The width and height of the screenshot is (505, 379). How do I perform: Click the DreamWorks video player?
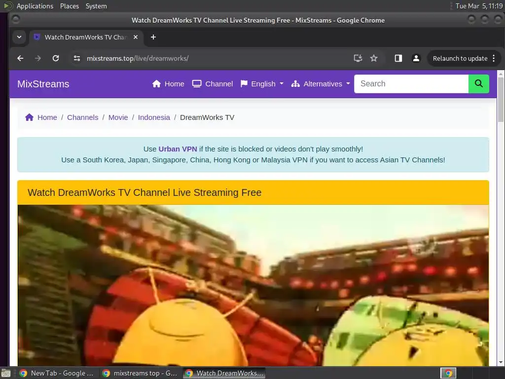[253, 285]
